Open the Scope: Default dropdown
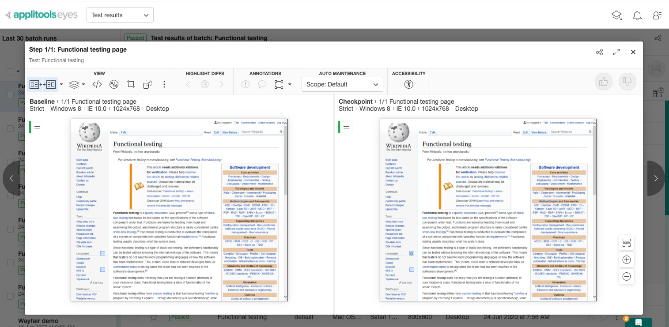 [342, 84]
